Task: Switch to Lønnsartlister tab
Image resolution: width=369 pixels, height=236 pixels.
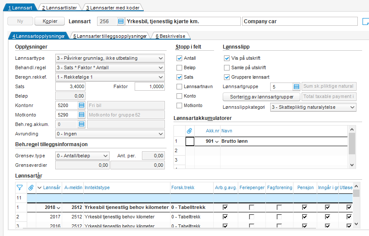Action: (x=59, y=8)
